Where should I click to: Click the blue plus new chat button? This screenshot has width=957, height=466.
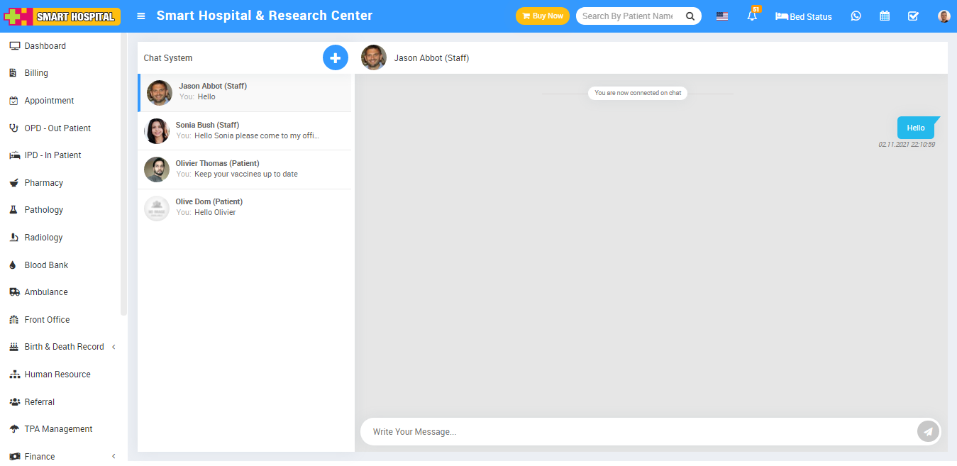point(336,57)
